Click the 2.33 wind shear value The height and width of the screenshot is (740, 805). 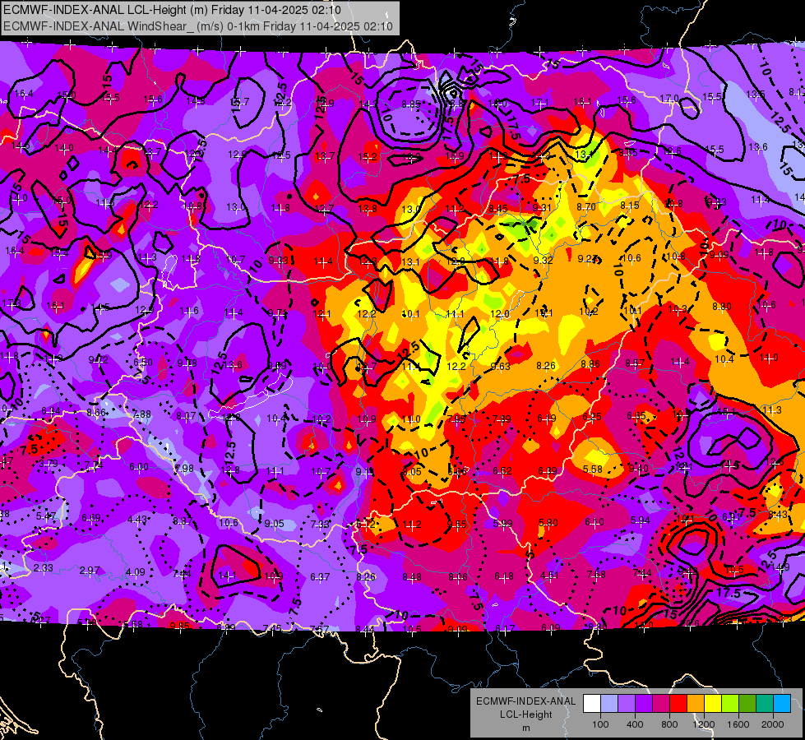43,568
